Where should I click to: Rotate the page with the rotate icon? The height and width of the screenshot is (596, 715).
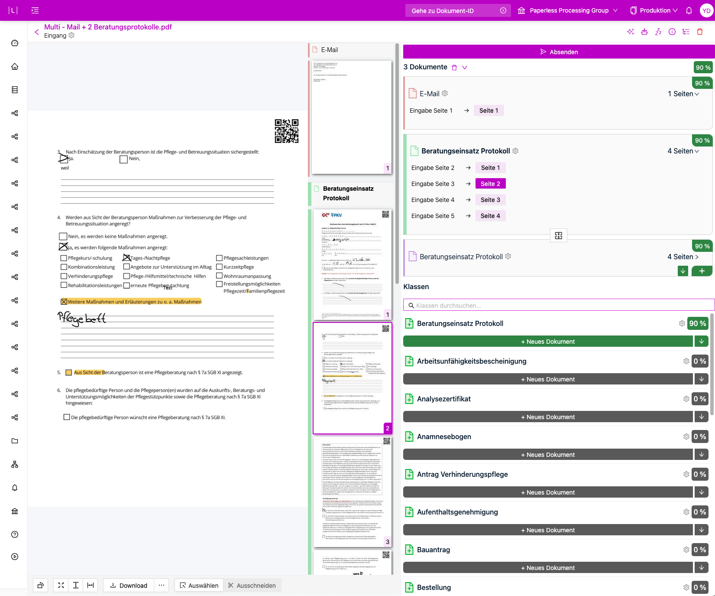point(40,585)
